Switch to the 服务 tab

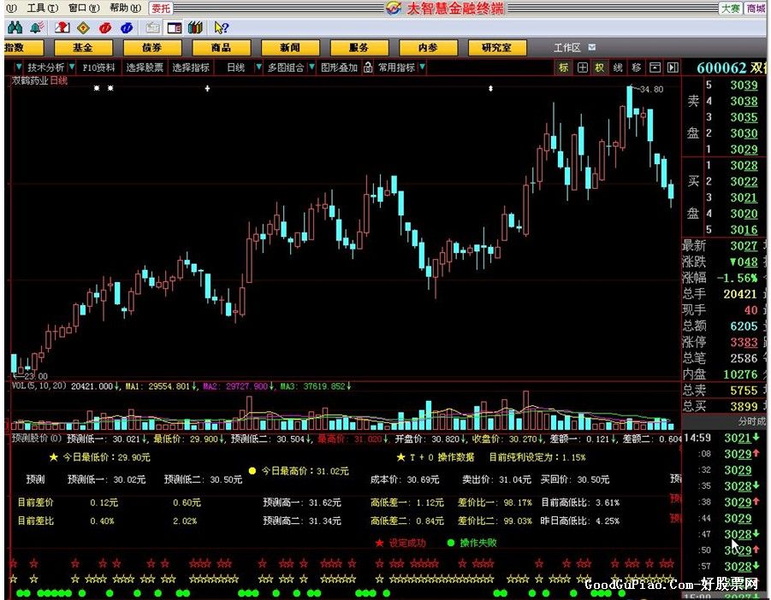click(359, 48)
